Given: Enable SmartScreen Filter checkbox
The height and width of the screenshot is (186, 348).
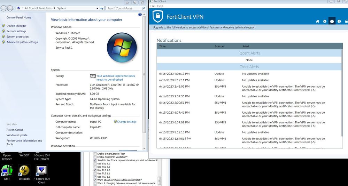Looking at the screenshot, I should (x=95, y=154).
